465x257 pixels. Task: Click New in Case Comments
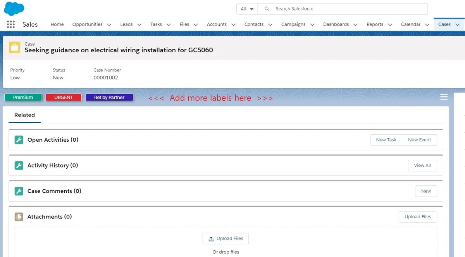pyautogui.click(x=426, y=191)
